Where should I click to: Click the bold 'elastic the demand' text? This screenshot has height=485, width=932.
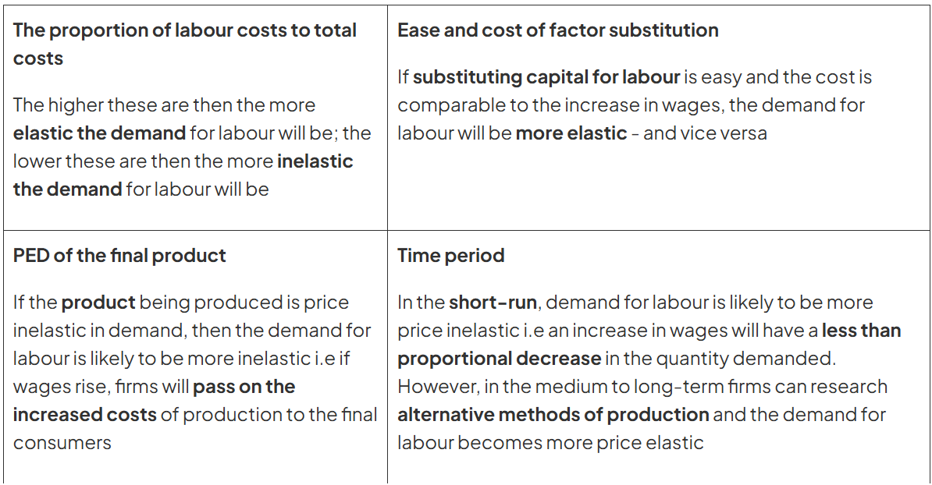(x=99, y=133)
